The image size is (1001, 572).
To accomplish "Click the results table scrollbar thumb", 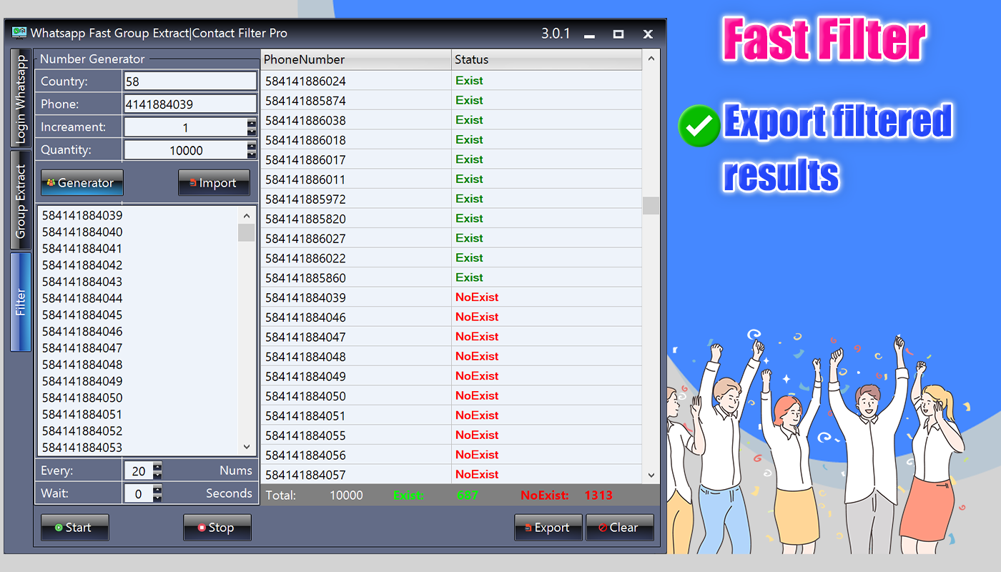I will [x=651, y=205].
